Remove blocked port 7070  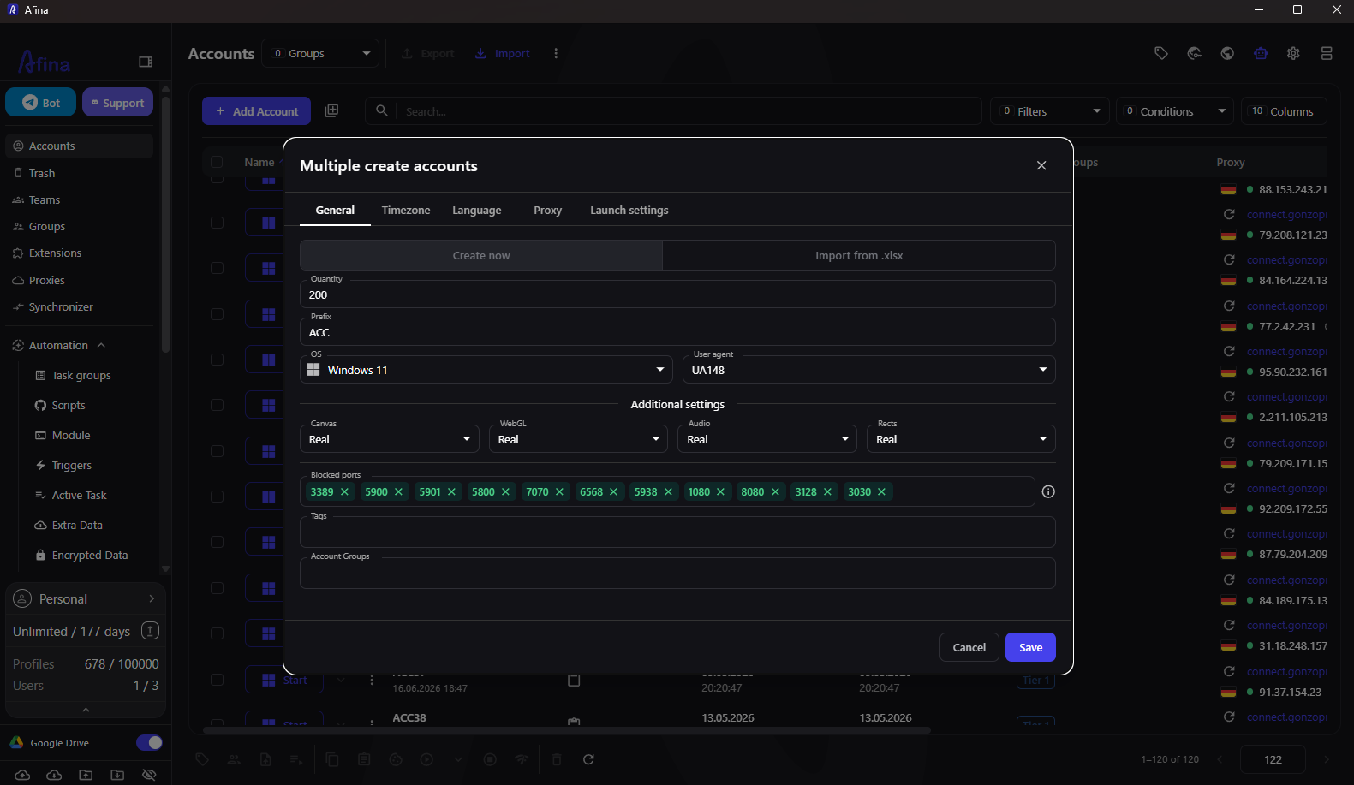(559, 491)
